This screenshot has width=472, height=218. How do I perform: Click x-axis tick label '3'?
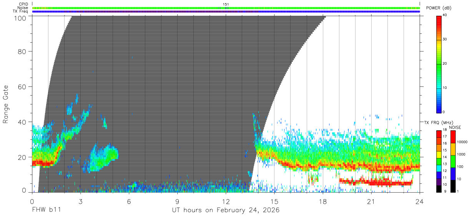pos(80,201)
